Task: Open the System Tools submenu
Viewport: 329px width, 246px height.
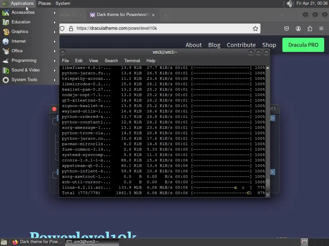Action: pos(29,80)
